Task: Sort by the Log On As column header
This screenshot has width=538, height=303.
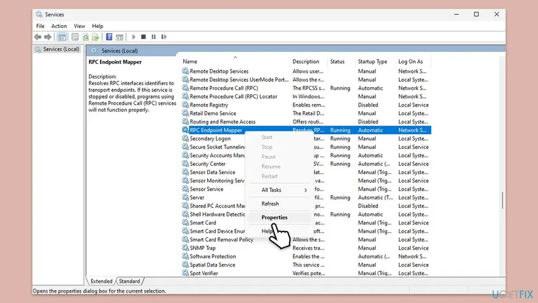Action: point(413,62)
